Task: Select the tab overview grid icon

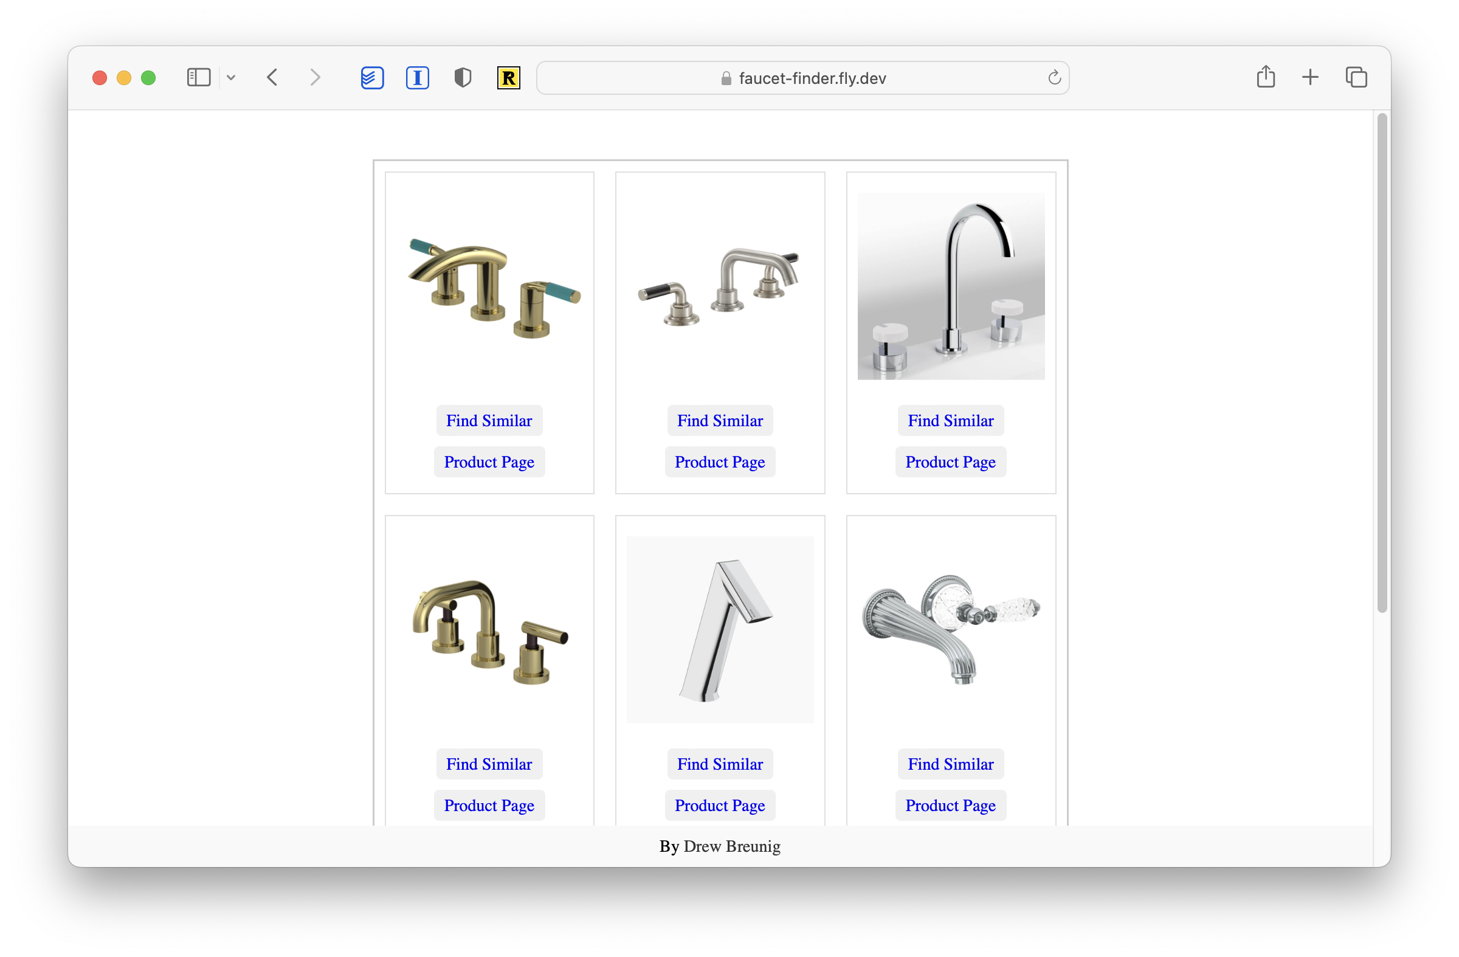Action: [1356, 78]
